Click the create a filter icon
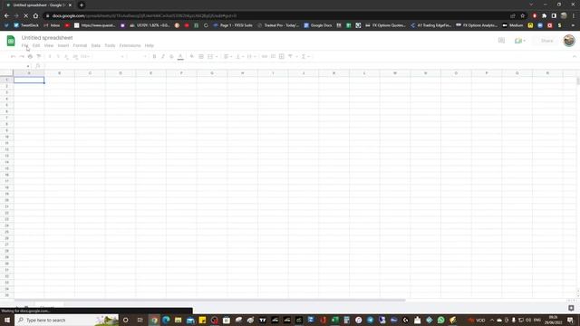The width and height of the screenshot is (580, 326). click(x=290, y=56)
